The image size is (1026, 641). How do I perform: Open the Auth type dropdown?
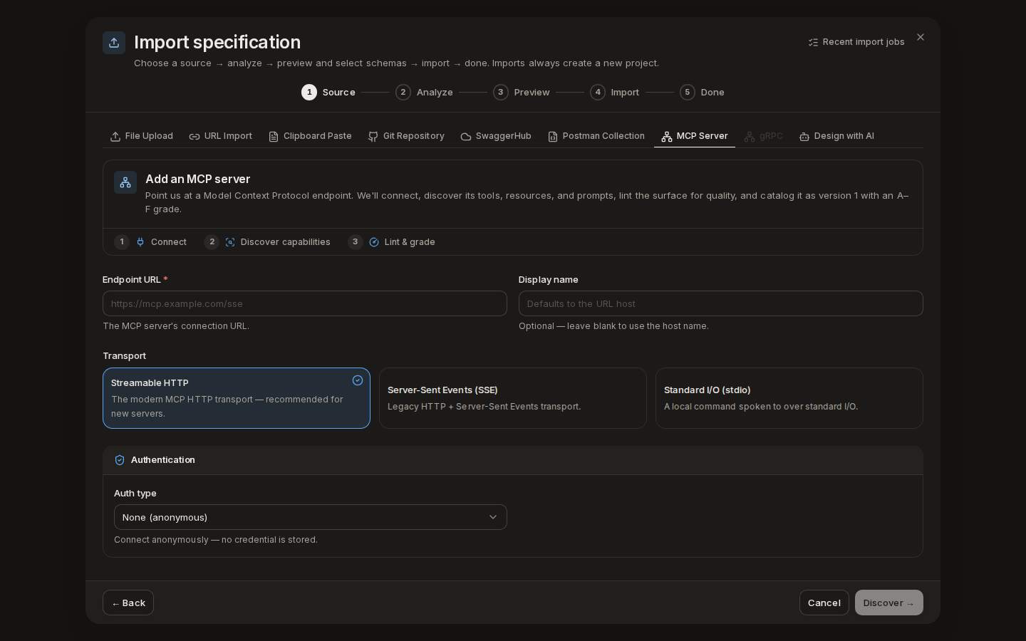click(311, 517)
